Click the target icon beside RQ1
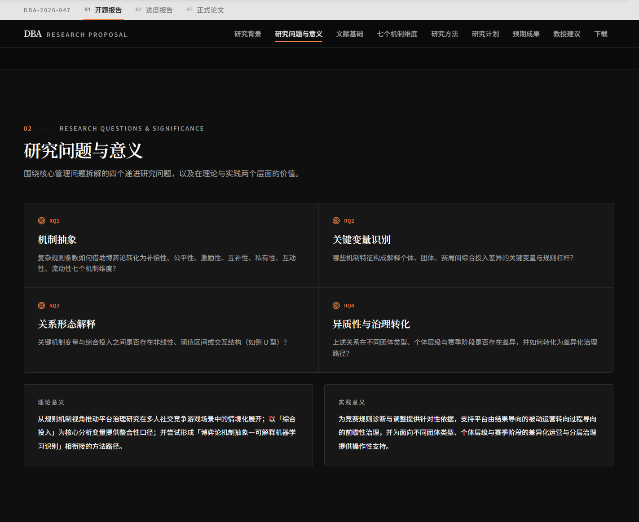639x522 pixels. click(41, 221)
